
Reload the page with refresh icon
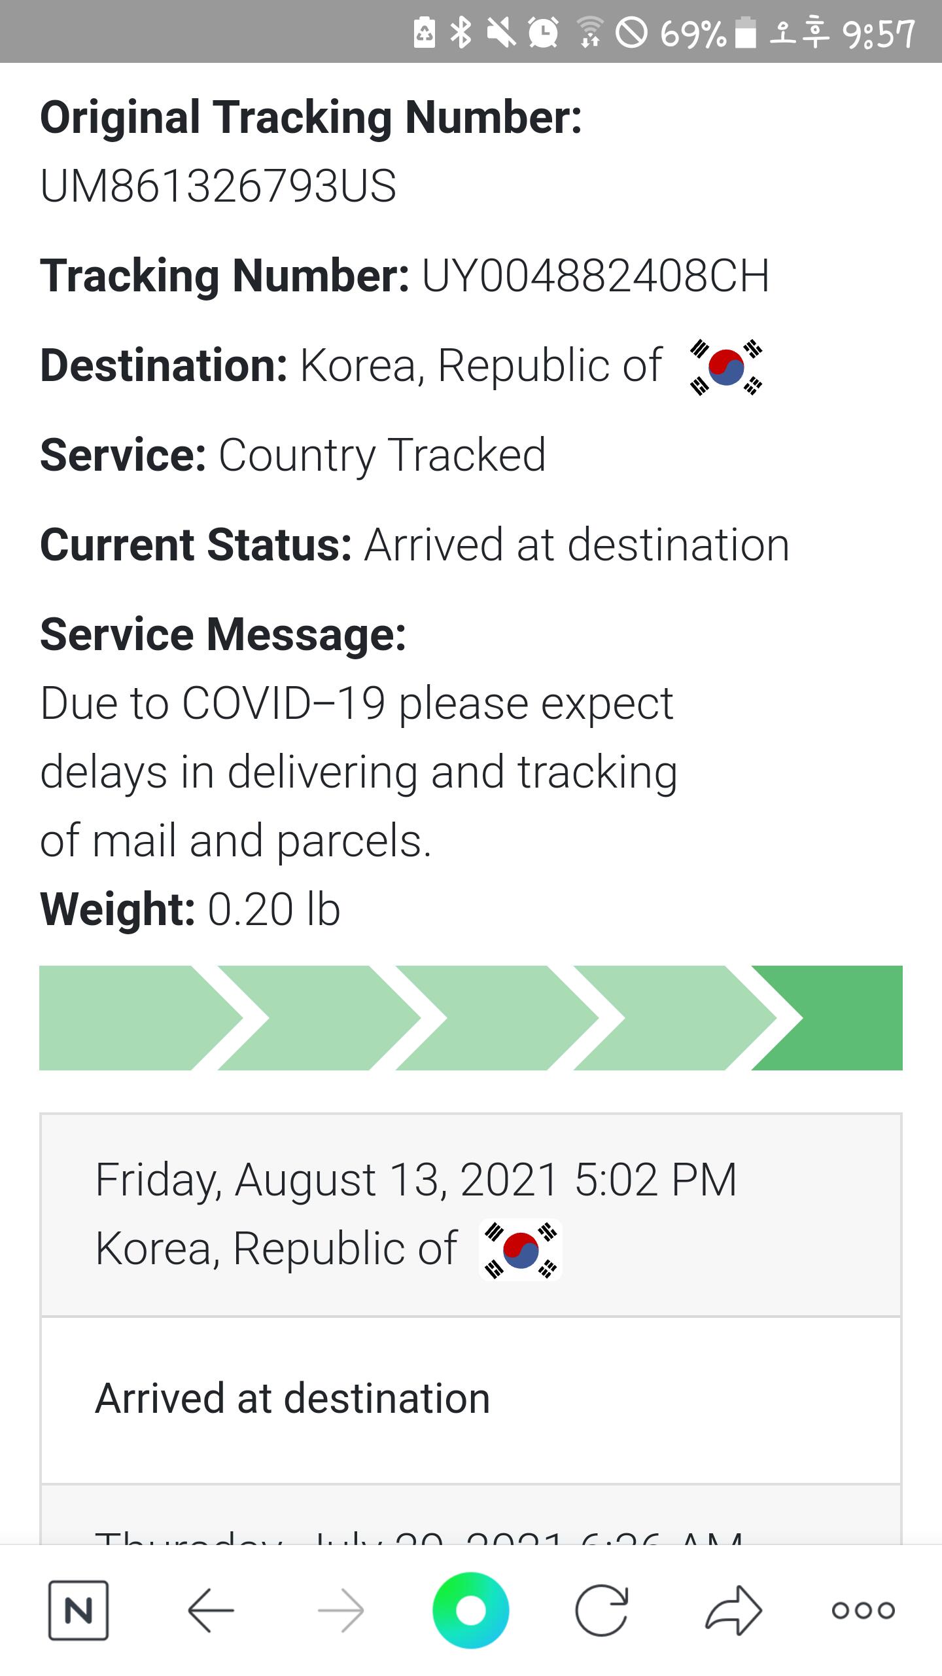tap(601, 1610)
